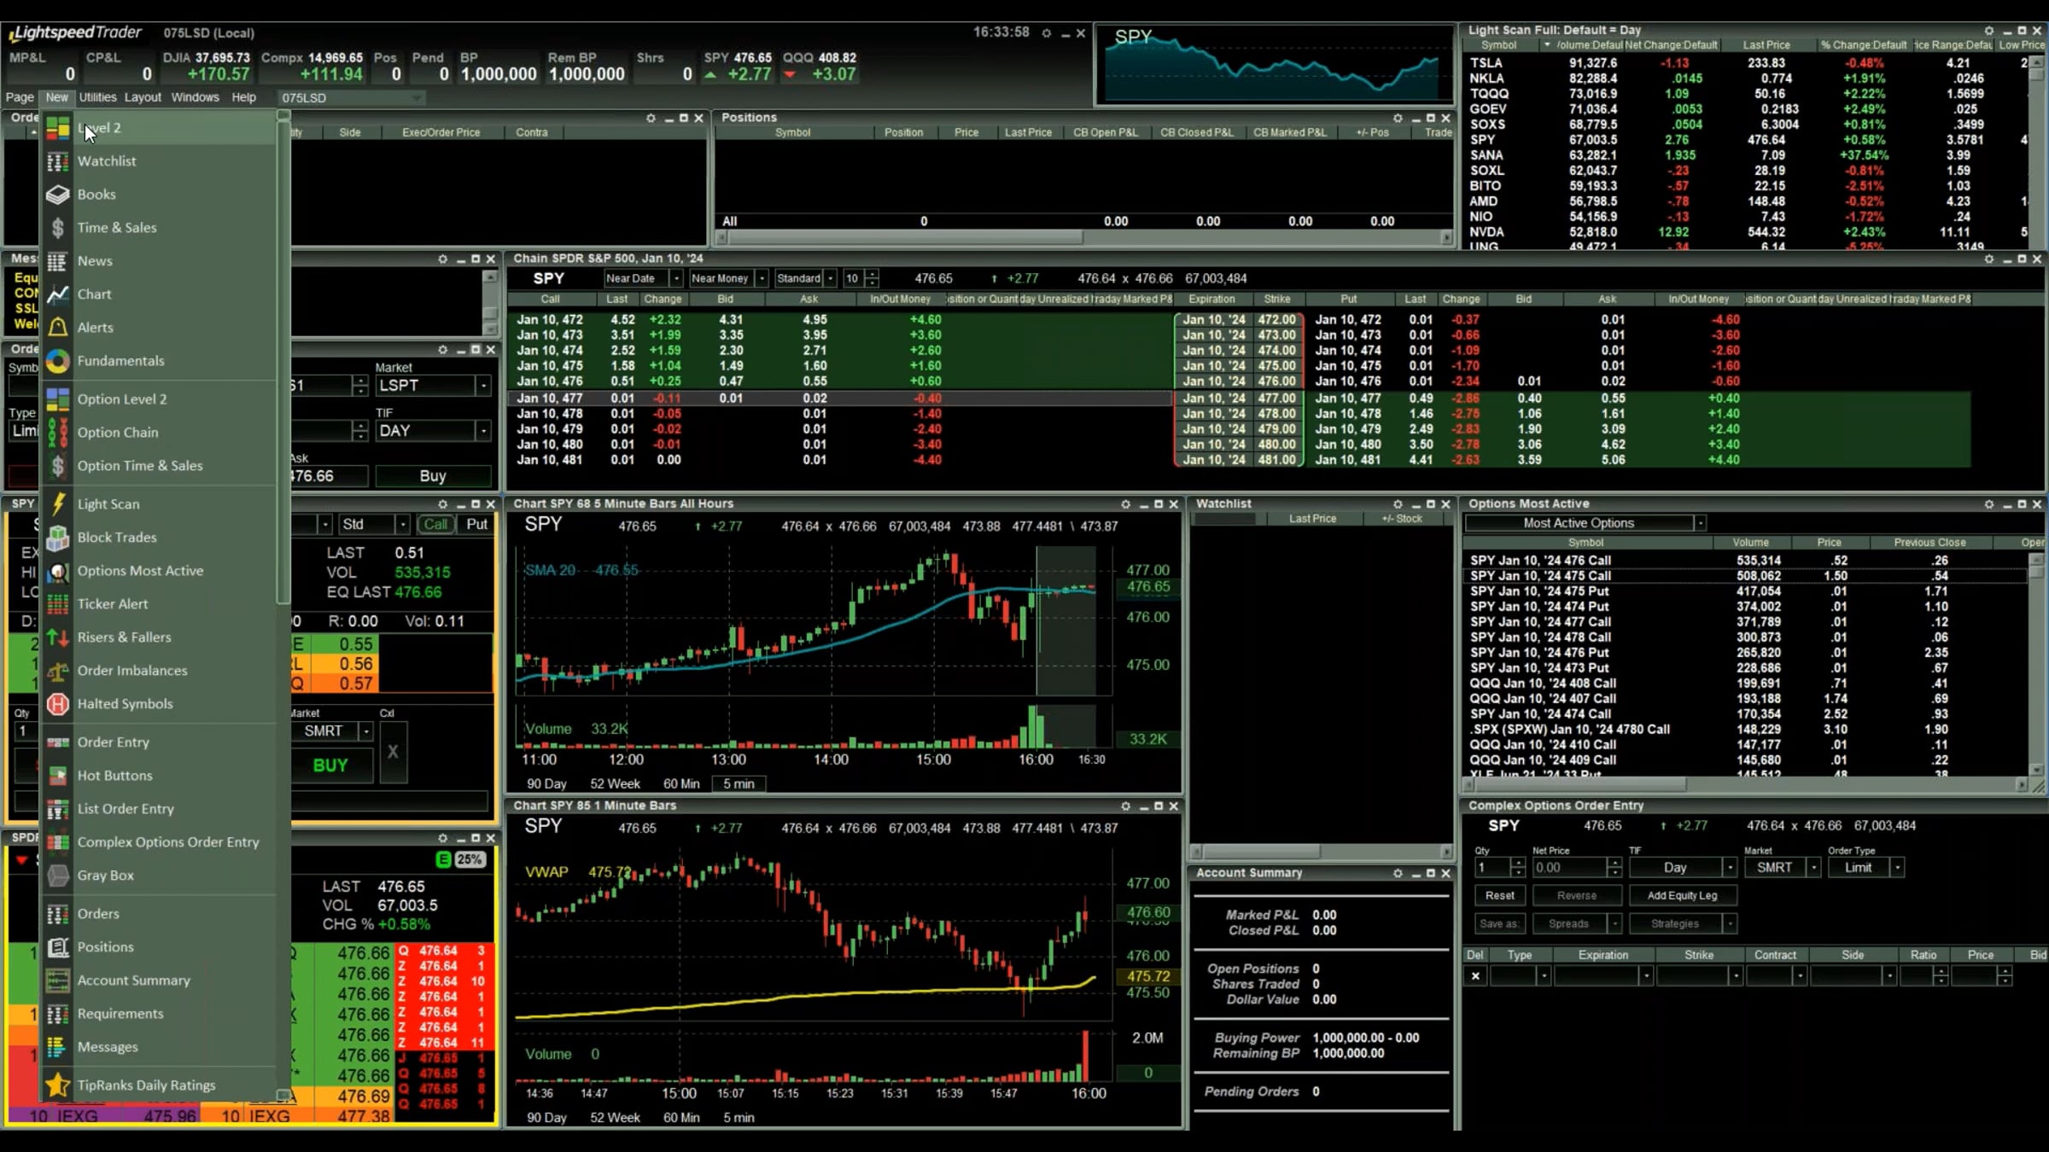
Task: Click the Add Equity Leg button
Action: point(1681,895)
